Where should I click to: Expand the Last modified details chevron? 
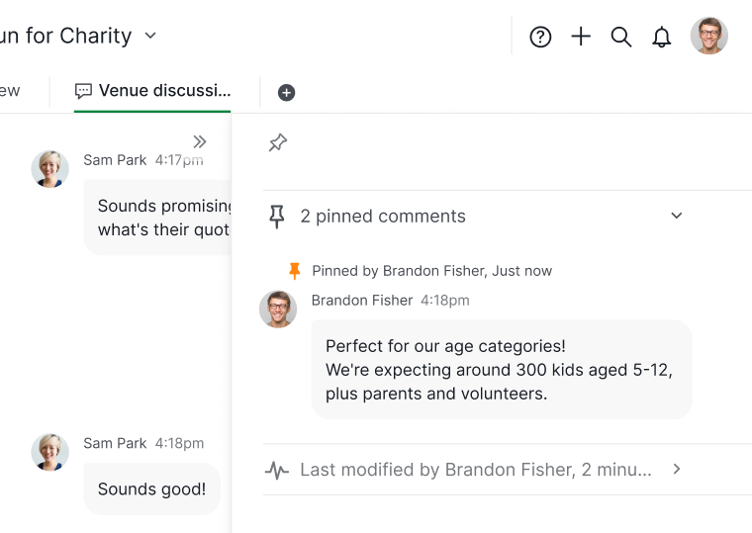pos(677,469)
